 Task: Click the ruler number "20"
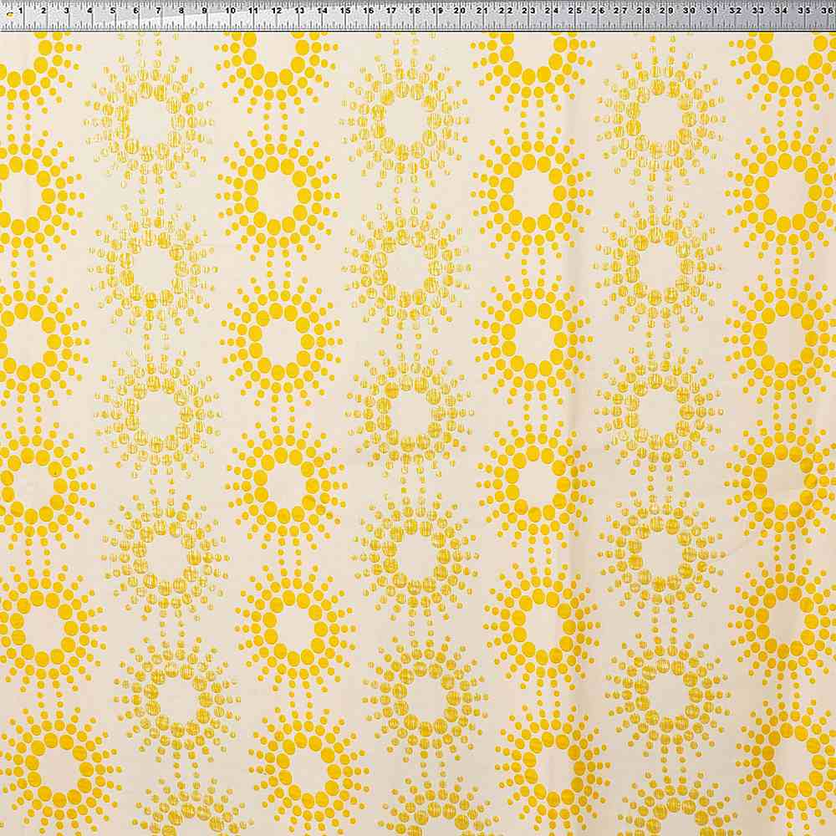[460, 10]
